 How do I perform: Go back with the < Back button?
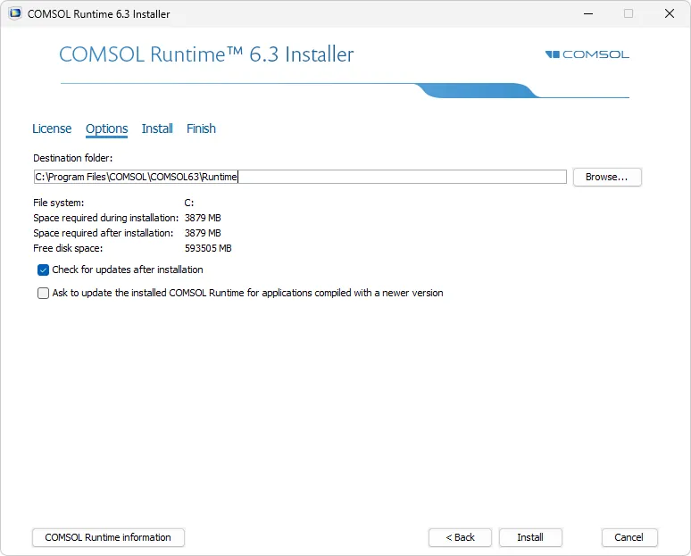460,537
